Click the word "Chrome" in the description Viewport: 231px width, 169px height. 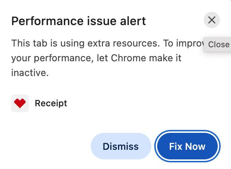[x=128, y=58]
